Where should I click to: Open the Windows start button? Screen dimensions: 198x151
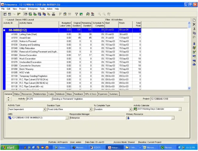pos(10,148)
